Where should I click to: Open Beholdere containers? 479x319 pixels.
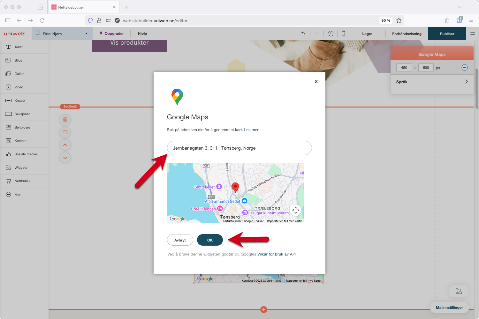24,127
